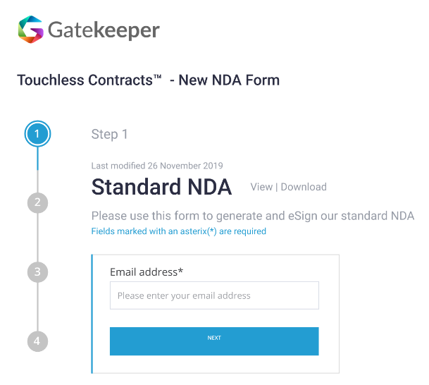Click the Gatekeeper wordmark text
This screenshot has height=385, width=429.
pyautogui.click(x=104, y=30)
